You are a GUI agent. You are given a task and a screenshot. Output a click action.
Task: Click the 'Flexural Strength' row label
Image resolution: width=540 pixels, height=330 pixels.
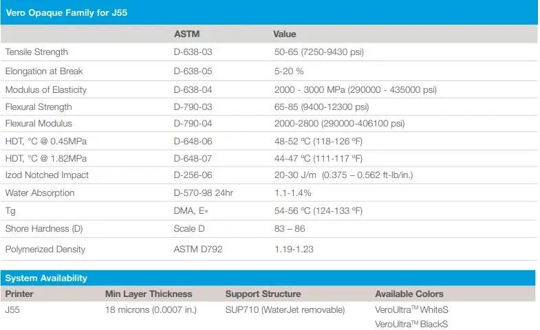click(39, 107)
